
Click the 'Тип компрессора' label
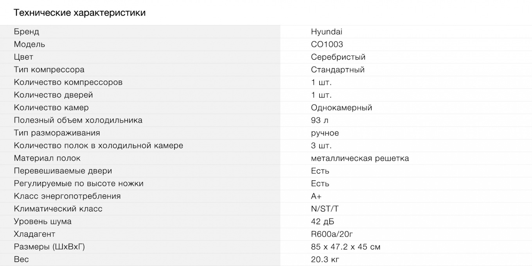coord(49,70)
